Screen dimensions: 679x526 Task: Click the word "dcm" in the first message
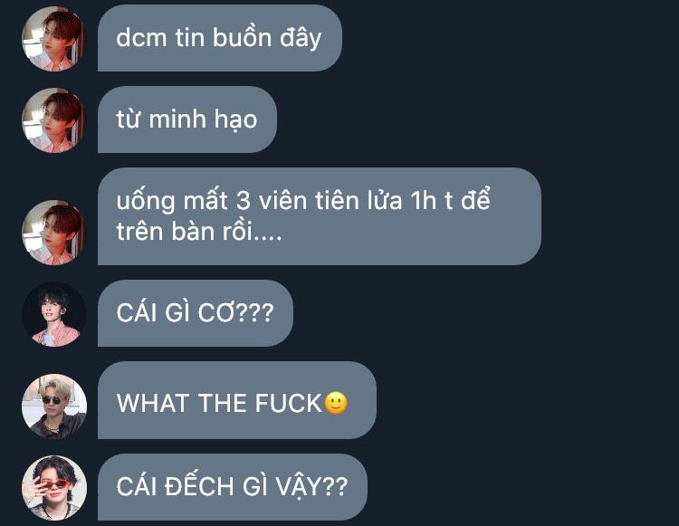(x=141, y=38)
